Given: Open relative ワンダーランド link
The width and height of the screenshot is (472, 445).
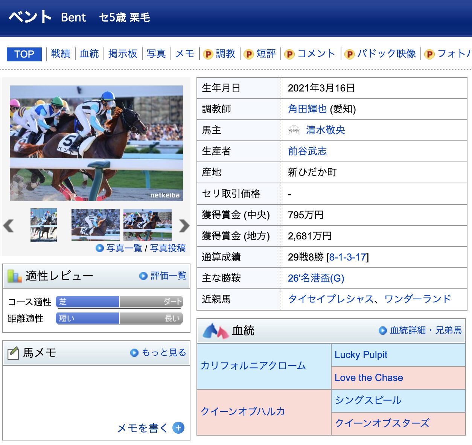Looking at the screenshot, I should pyautogui.click(x=418, y=299).
